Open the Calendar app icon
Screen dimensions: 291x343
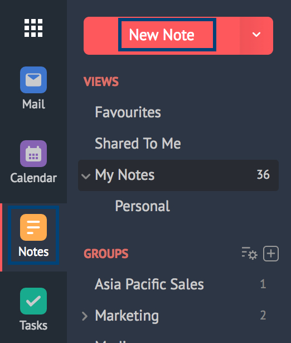coord(33,154)
